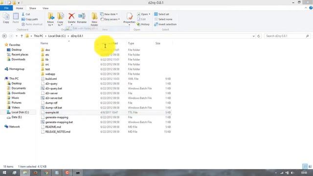The height and width of the screenshot is (176, 313).
Task: Click Select all in ribbon
Action: coord(162,14)
